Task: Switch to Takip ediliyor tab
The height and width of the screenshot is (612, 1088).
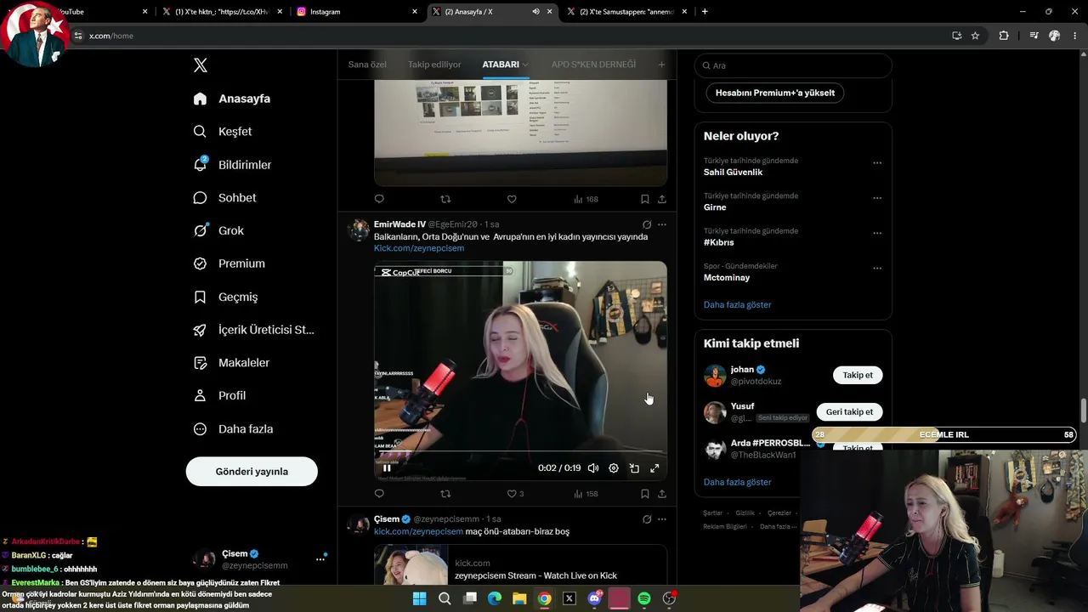Action: 434,65
